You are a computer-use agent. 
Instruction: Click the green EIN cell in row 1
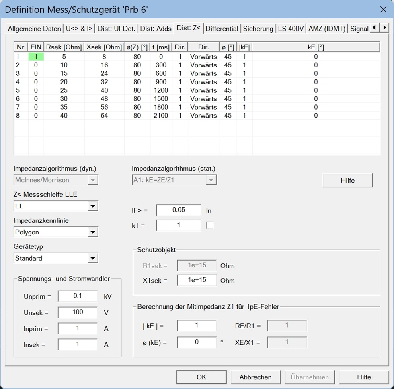tap(36, 57)
